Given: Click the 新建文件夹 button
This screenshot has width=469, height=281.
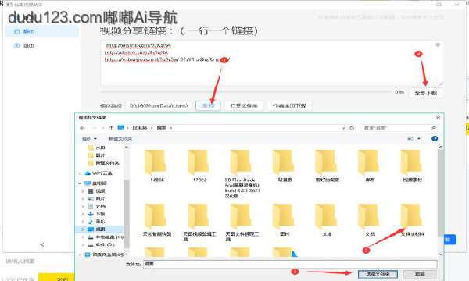Looking at the screenshot, I should [120, 139].
